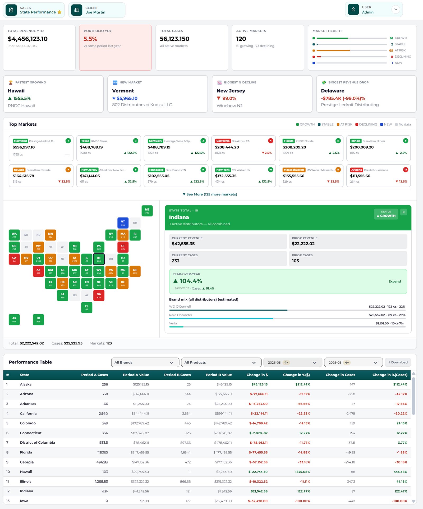Click the Sales document icon
The height and width of the screenshot is (509, 423).
(x=11, y=10)
